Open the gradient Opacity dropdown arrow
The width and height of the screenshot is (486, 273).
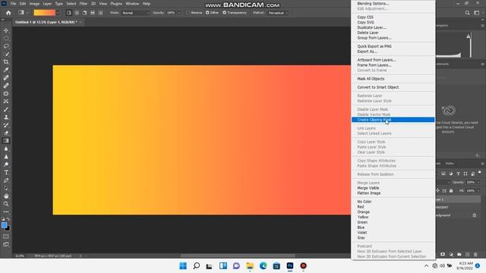179,13
